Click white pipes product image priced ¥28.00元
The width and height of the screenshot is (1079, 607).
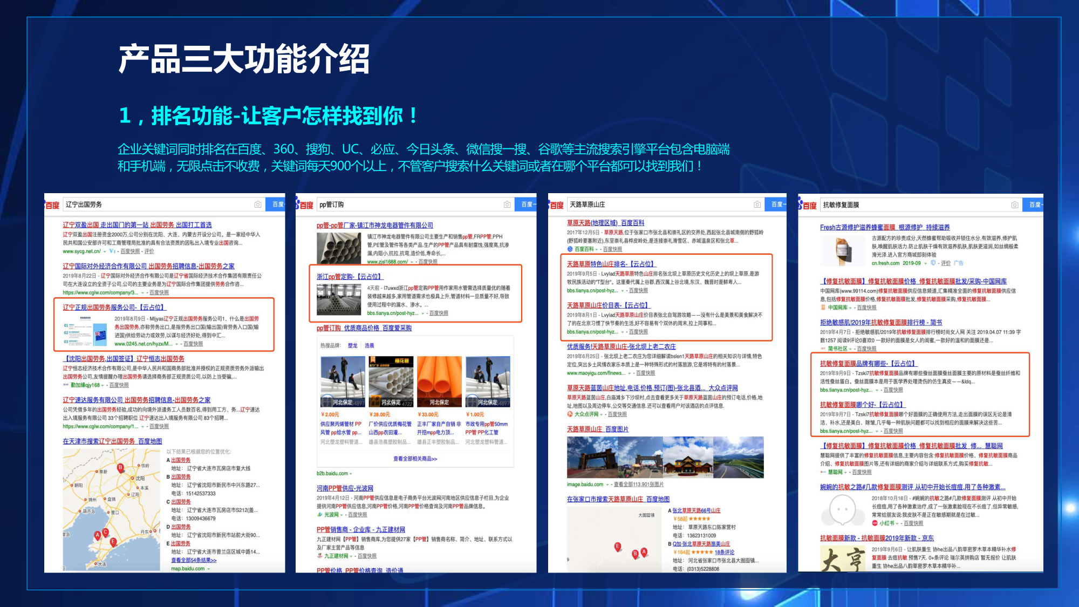click(x=391, y=381)
